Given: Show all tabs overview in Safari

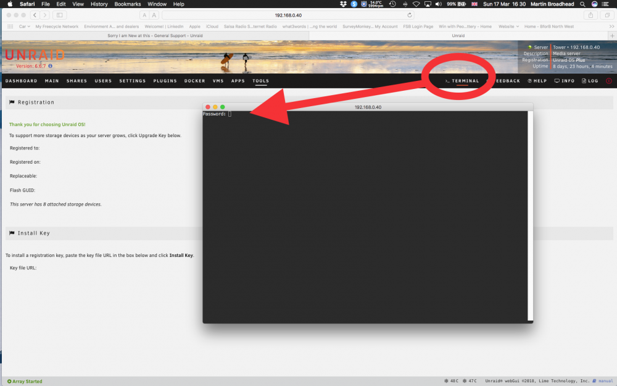Looking at the screenshot, I should click(x=607, y=15).
